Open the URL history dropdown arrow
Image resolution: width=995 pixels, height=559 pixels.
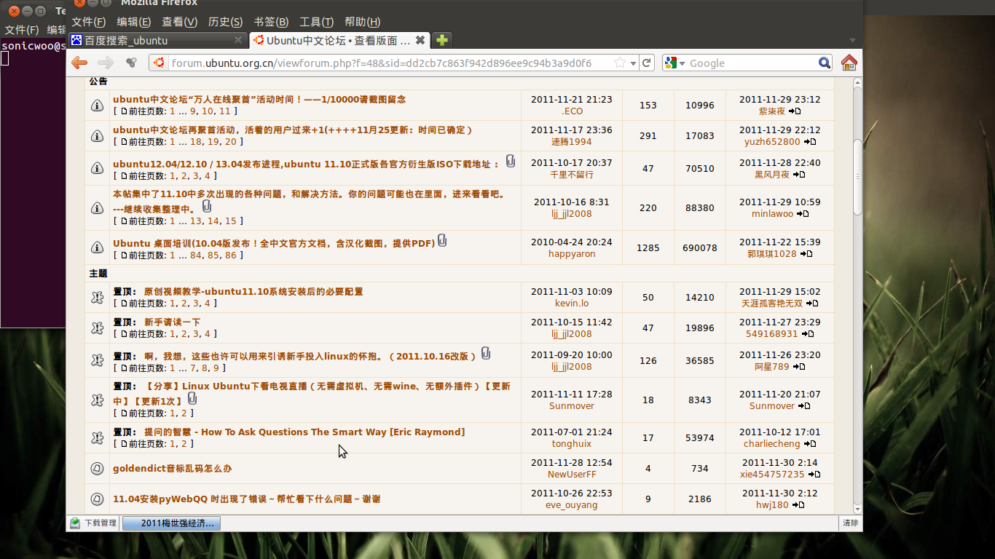633,63
